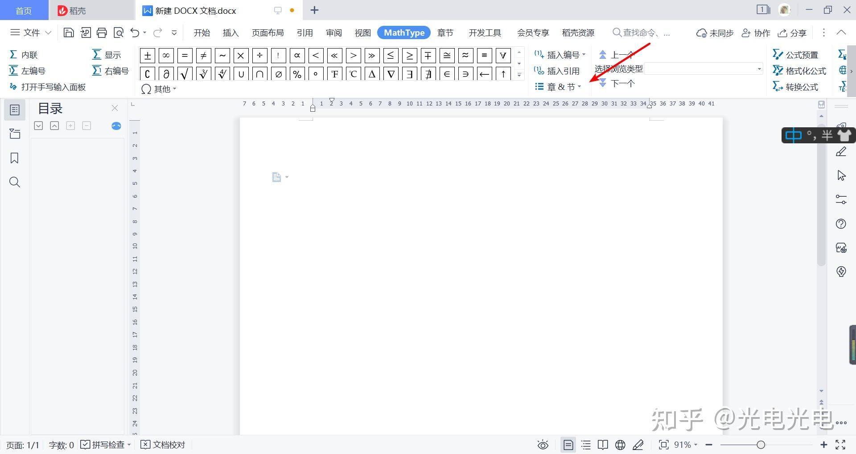Open Print Preview icon
Viewport: 856px width, 454px height.
tap(119, 32)
